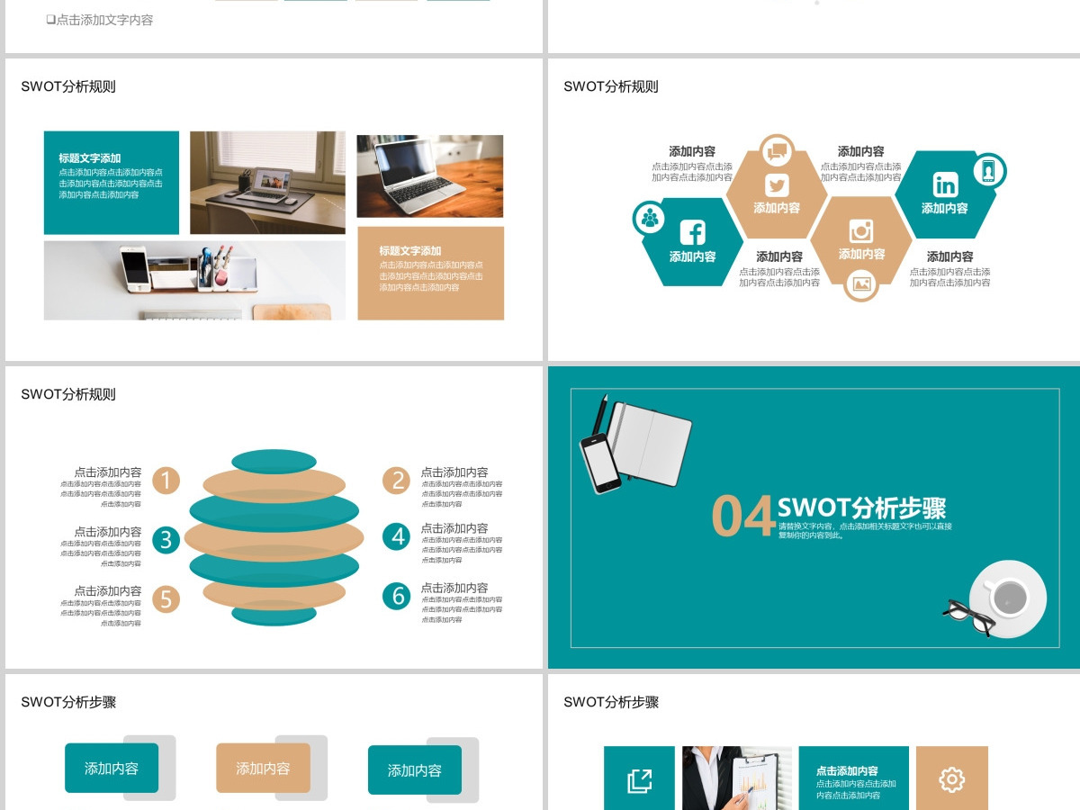This screenshot has height=810, width=1080.
Task: Click the large 04 number
Action: [743, 517]
